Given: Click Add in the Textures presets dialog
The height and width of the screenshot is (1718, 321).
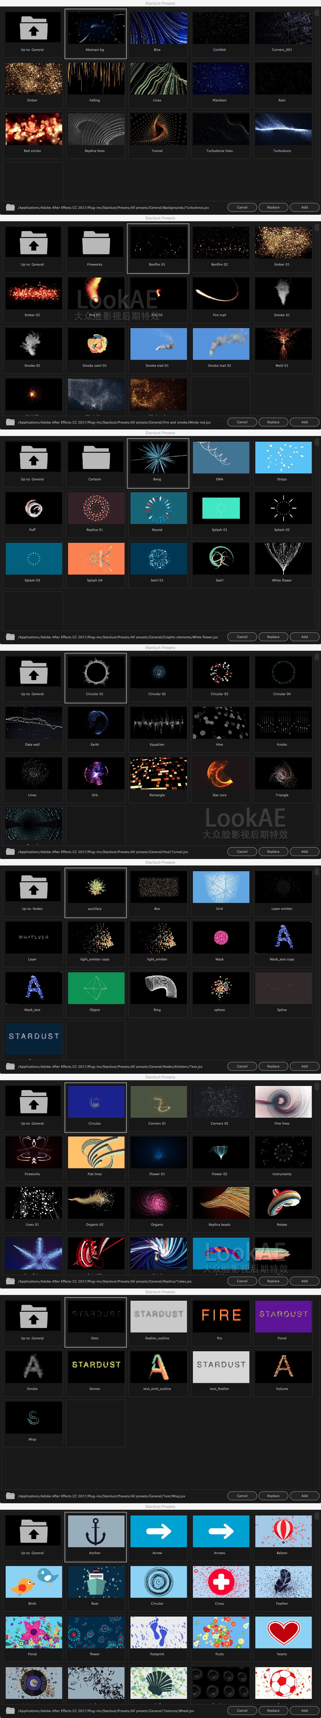Looking at the screenshot, I should point(304,1711).
